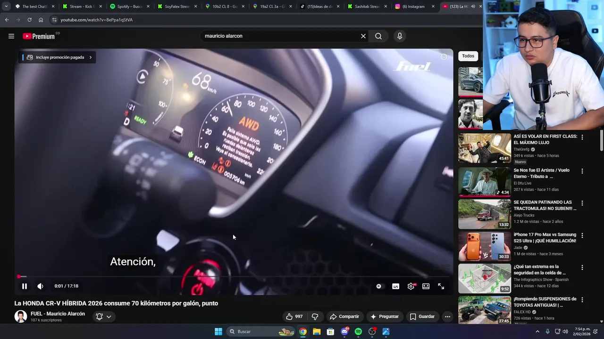
Task: Open Discord from the taskbar
Action: [345, 331]
